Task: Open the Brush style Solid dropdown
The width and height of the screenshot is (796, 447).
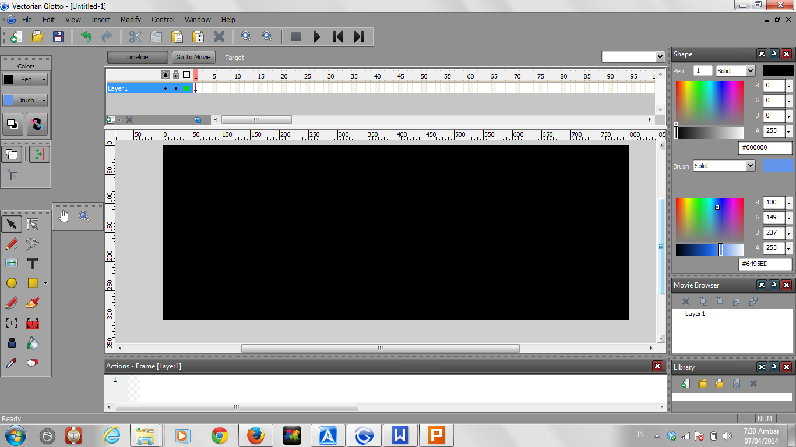Action: (x=724, y=166)
